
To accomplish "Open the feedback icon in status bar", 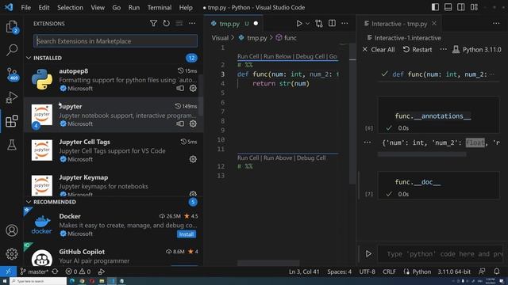I will click(x=482, y=272).
